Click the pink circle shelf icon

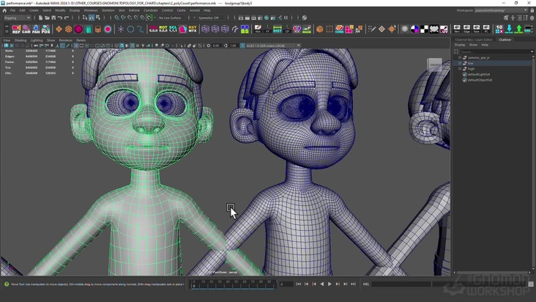[x=78, y=29]
